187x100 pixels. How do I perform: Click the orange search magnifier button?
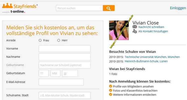pyautogui.click(x=108, y=8)
